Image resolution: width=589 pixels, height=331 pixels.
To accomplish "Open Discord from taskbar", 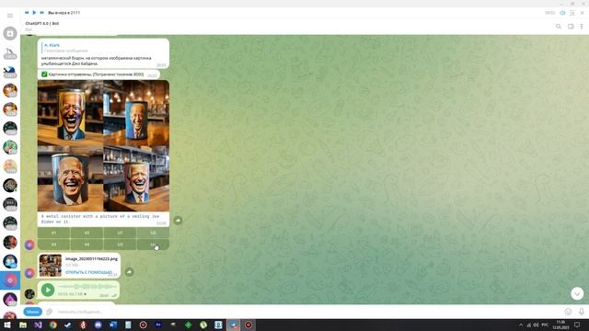I will pyautogui.click(x=98, y=325).
